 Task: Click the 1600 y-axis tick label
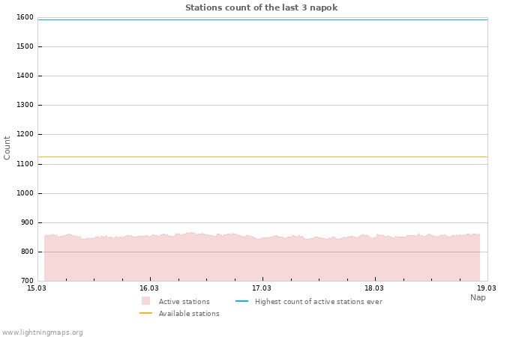25,17
